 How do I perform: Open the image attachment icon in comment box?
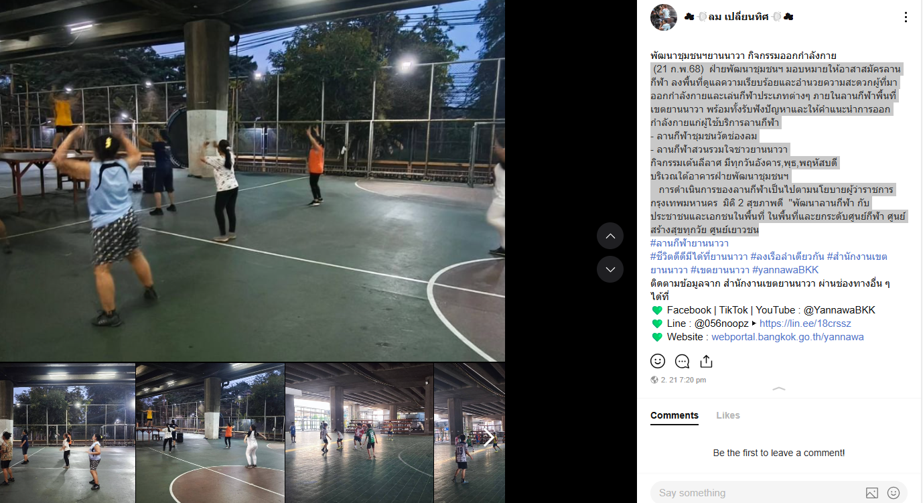871,493
